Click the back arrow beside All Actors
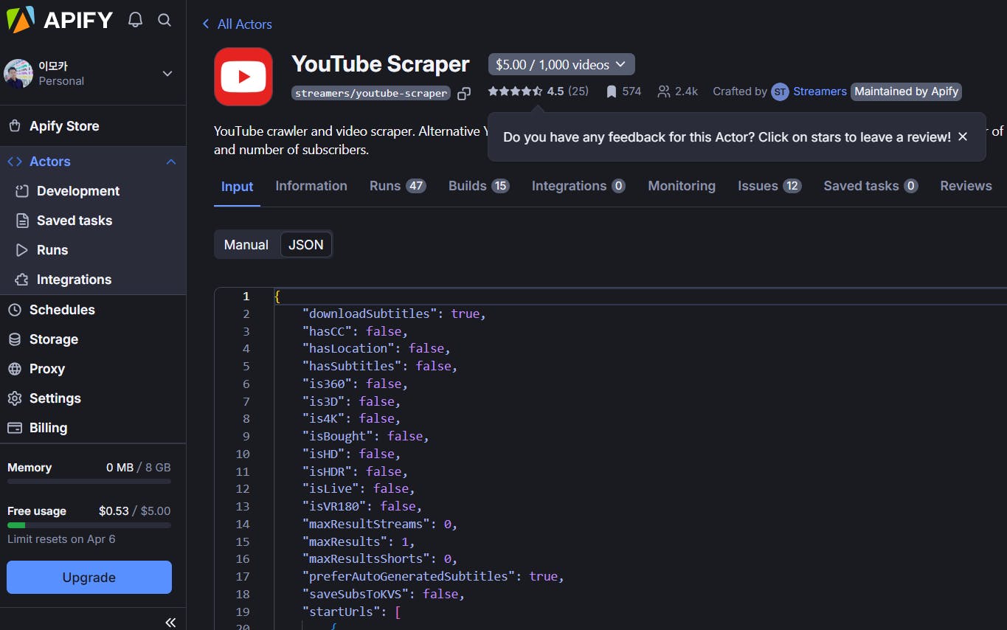 click(x=206, y=24)
